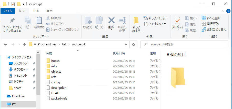Click Invert selection (選択の切り替え)
The image size is (232, 109).
(x=214, y=29)
